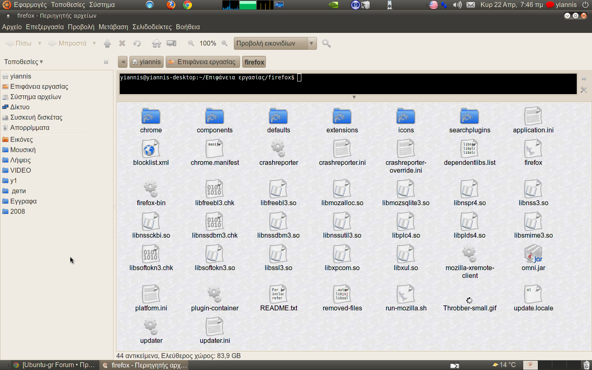
Task: Collapse the terminal pane with the triangle handle
Action: pos(354,97)
